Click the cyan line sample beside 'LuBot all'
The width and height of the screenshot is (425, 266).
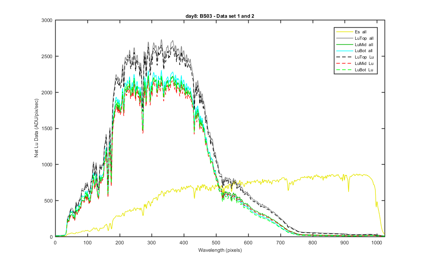pos(344,51)
